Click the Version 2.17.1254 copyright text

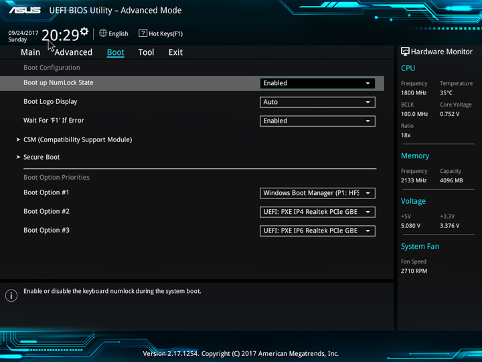click(241, 353)
